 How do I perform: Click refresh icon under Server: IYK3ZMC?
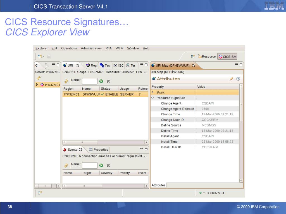point(39,78)
